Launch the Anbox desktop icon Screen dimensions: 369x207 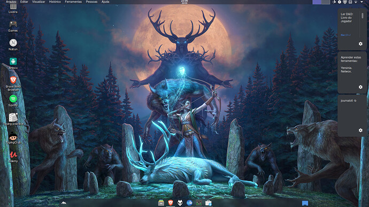(13, 64)
